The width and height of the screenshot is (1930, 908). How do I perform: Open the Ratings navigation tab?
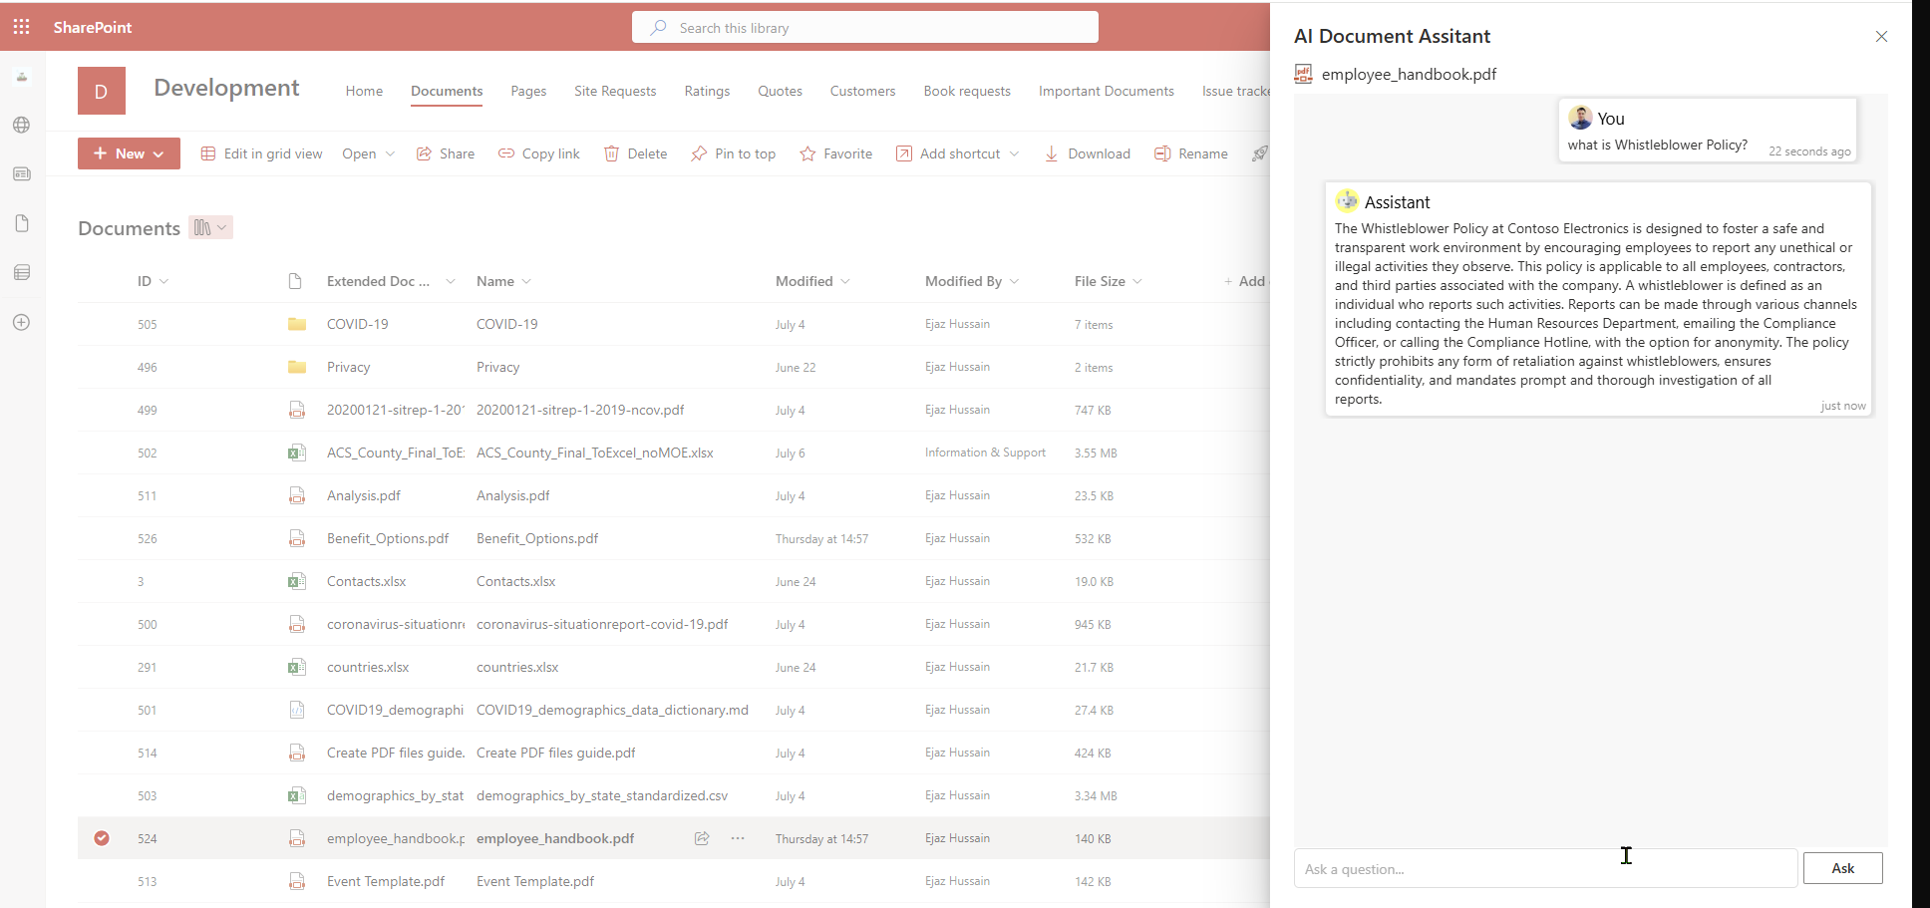click(x=707, y=91)
